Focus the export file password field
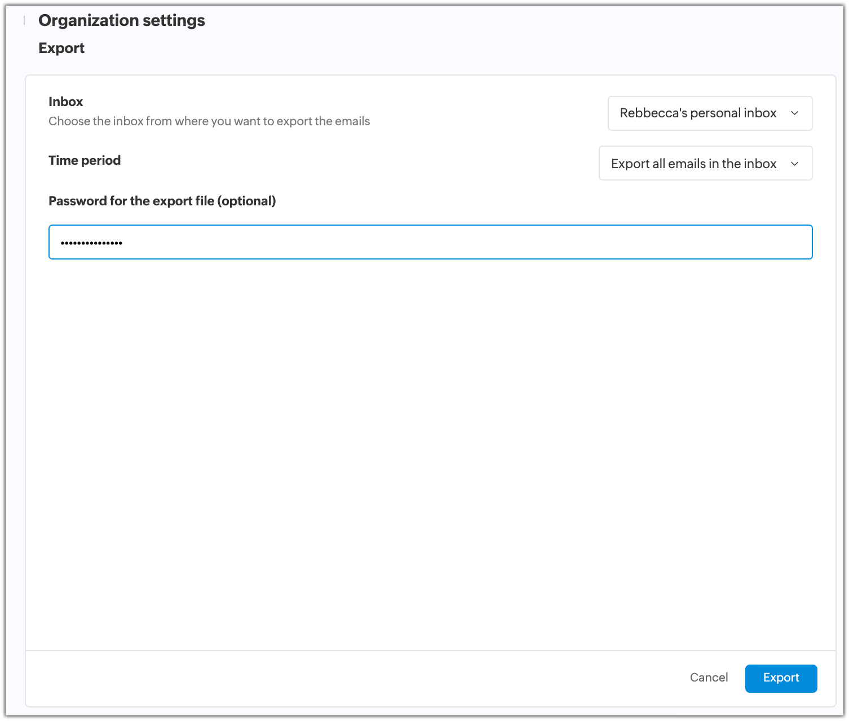 click(x=430, y=242)
